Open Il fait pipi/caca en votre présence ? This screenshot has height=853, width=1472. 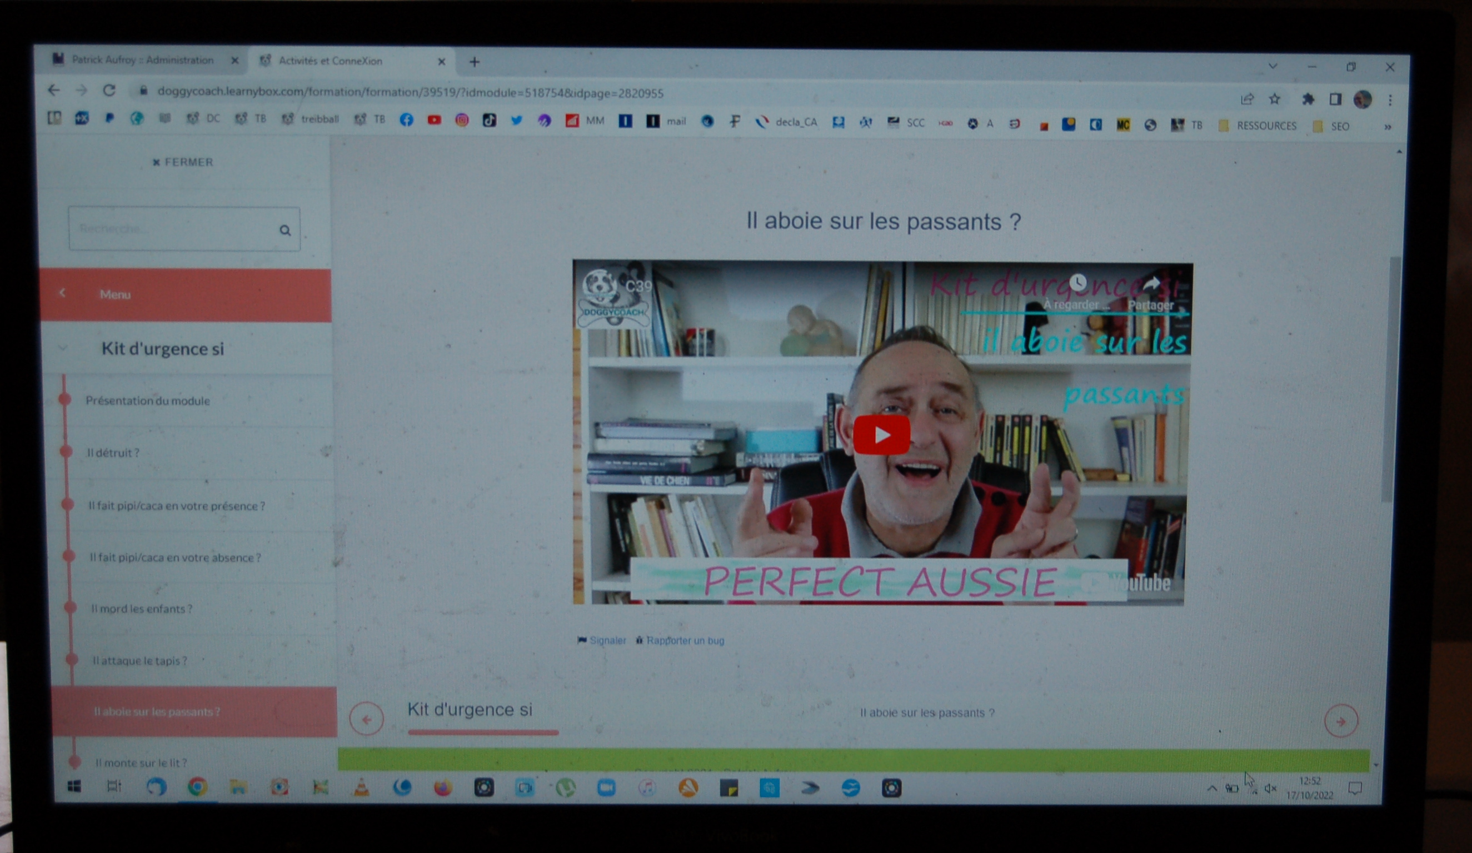pos(176,505)
